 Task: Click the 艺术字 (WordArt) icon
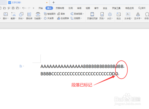[x=138, y=14]
